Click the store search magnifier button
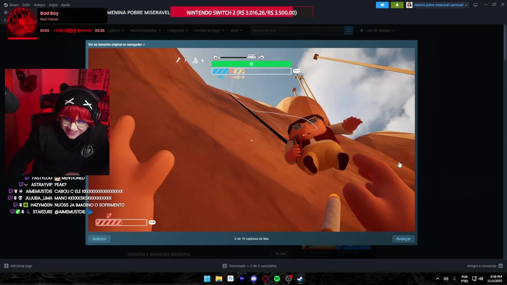Viewport: 507px width, 285px height. (x=348, y=30)
